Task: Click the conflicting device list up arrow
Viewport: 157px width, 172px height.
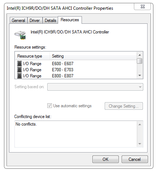Action: pyautogui.click(x=140, y=125)
